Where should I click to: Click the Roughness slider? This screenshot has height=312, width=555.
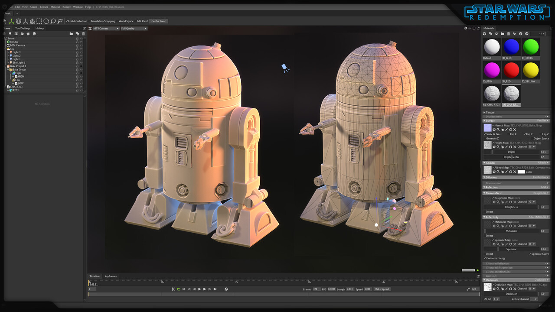(x=511, y=207)
